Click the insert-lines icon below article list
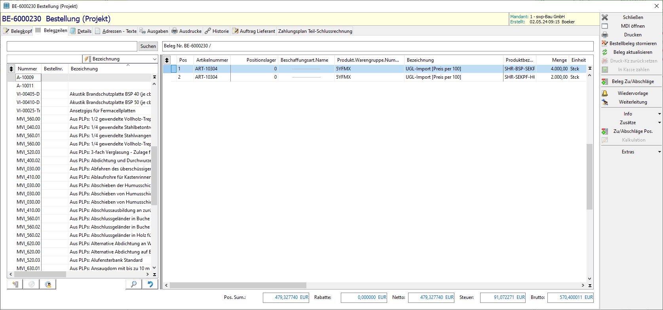The image size is (663, 310). click(15, 284)
